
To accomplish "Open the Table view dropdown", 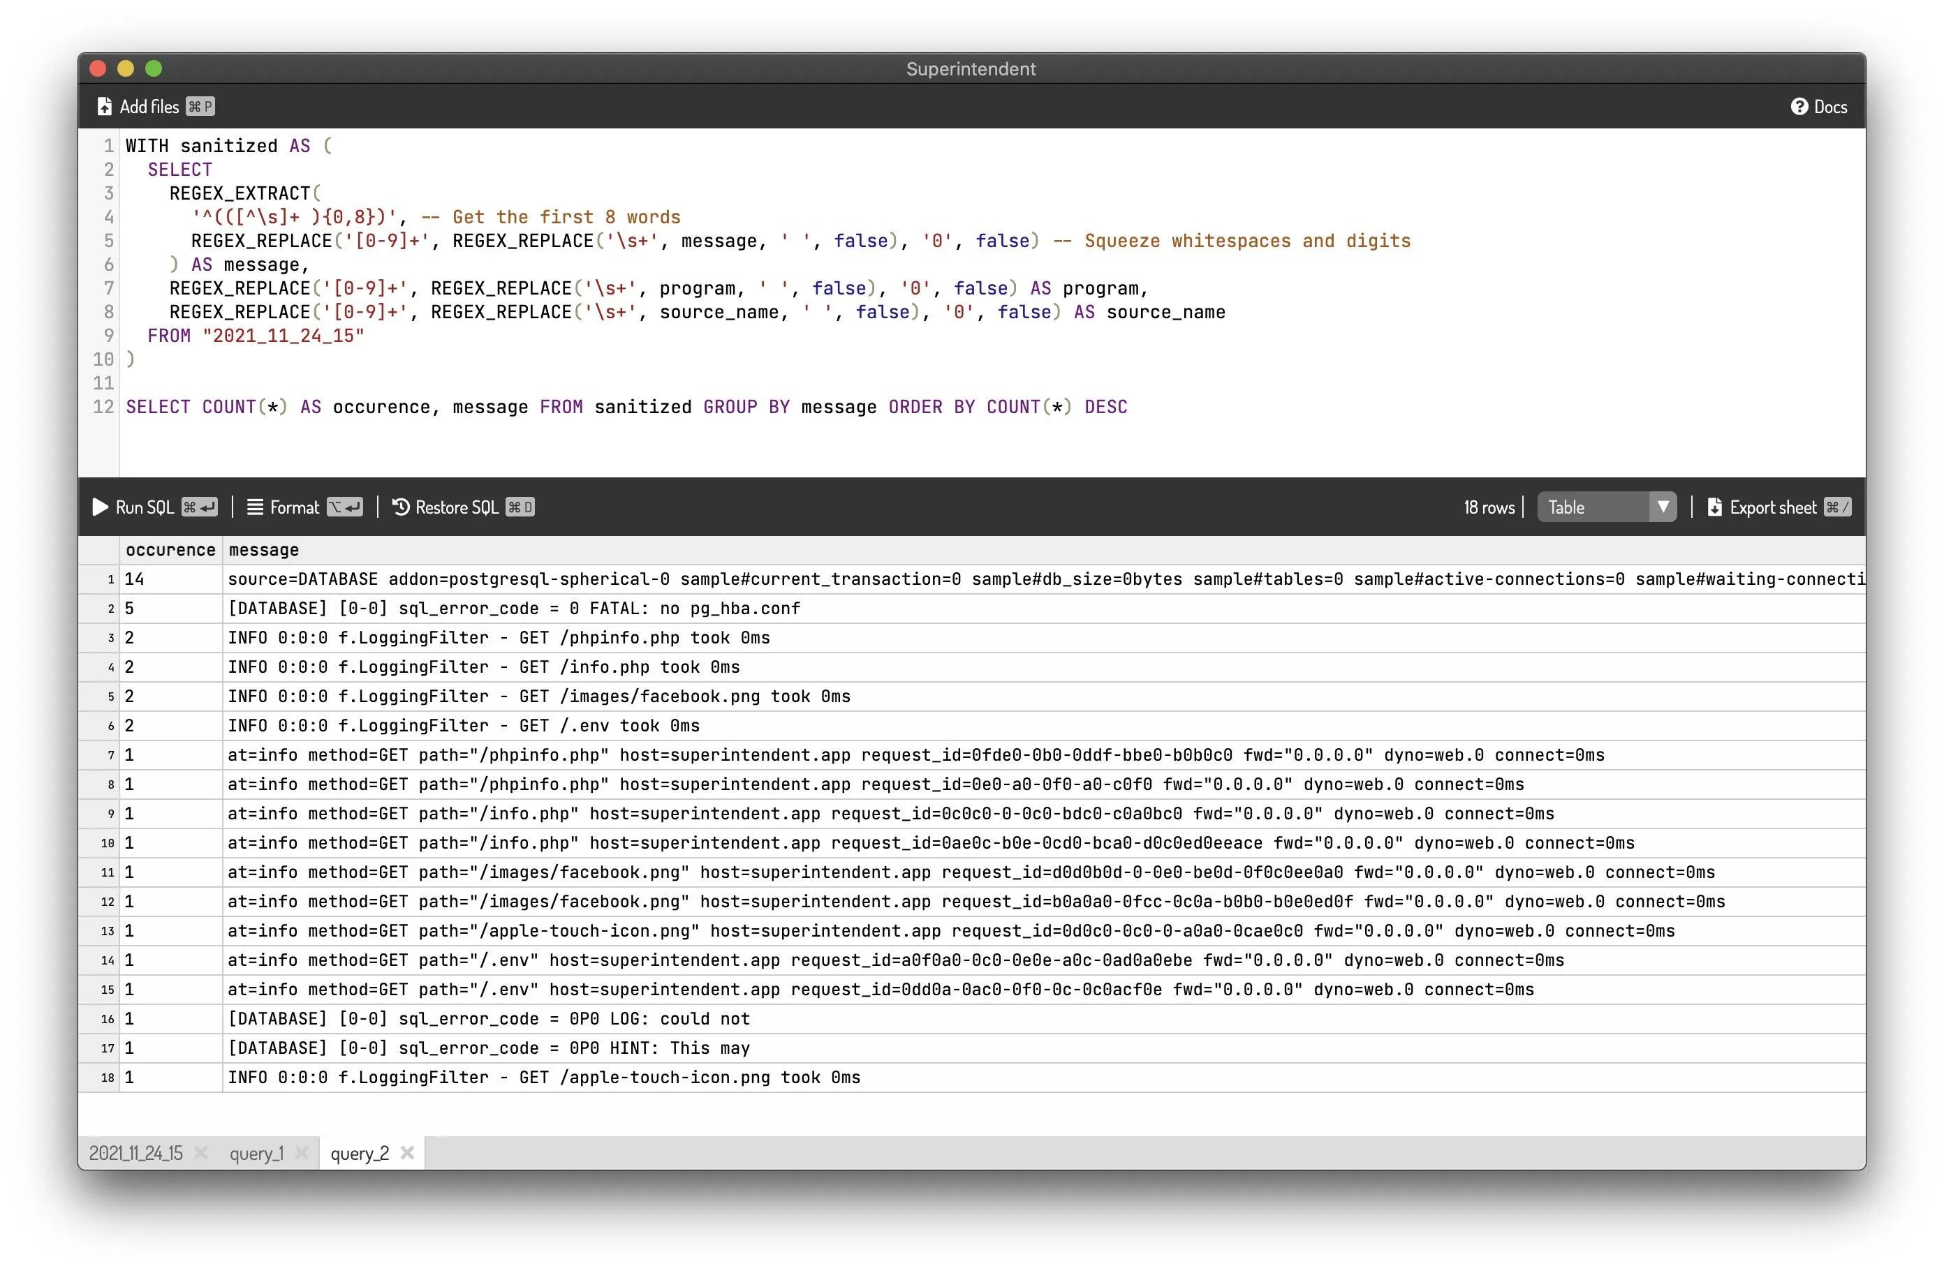I will (1593, 507).
